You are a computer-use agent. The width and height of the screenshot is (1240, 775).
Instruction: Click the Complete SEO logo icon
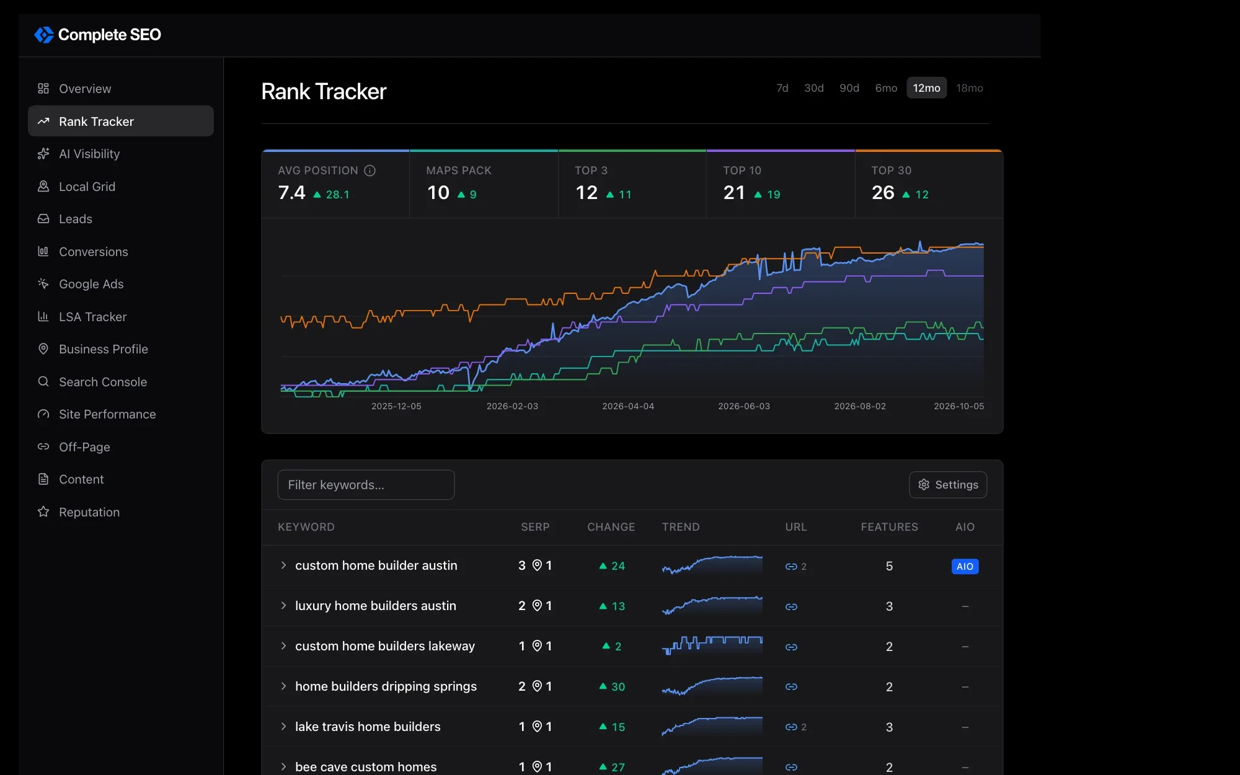pos(43,35)
